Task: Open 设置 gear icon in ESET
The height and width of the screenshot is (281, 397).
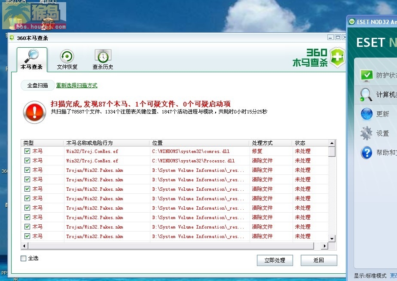Action: pyautogui.click(x=366, y=134)
